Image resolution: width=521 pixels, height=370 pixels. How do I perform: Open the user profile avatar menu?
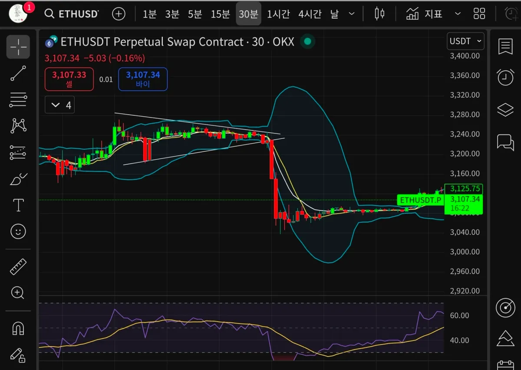click(x=18, y=13)
